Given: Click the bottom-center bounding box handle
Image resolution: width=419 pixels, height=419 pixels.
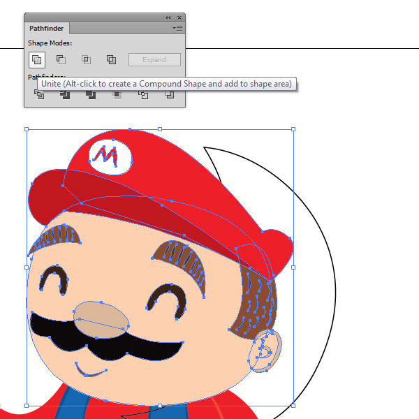Looking at the screenshot, I should [x=160, y=405].
